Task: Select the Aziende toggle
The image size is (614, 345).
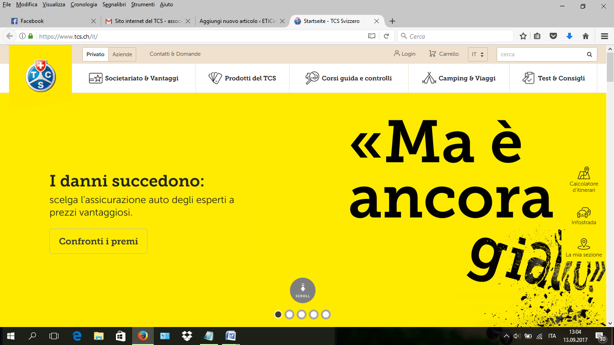Action: pyautogui.click(x=122, y=54)
